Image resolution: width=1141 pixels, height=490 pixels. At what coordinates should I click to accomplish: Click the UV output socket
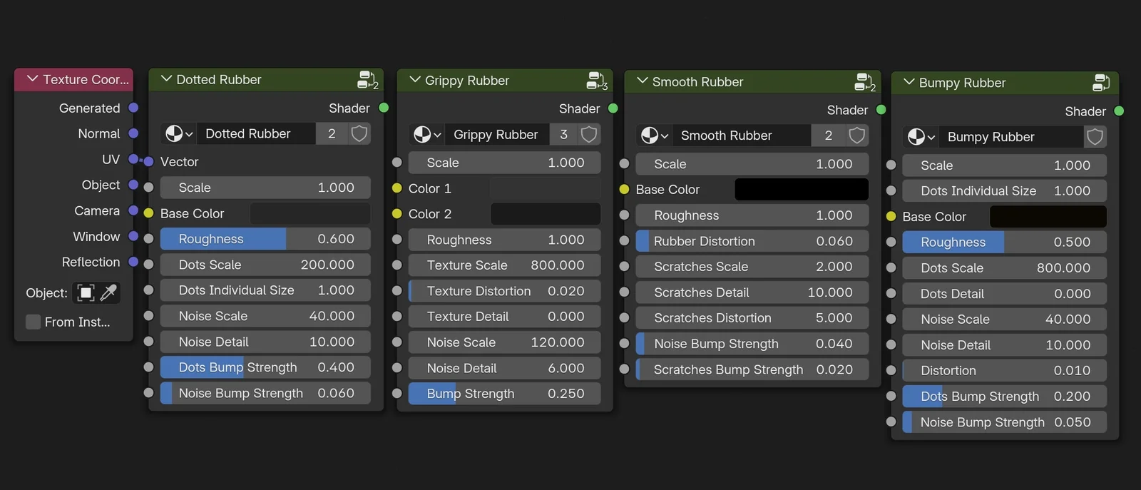133,159
